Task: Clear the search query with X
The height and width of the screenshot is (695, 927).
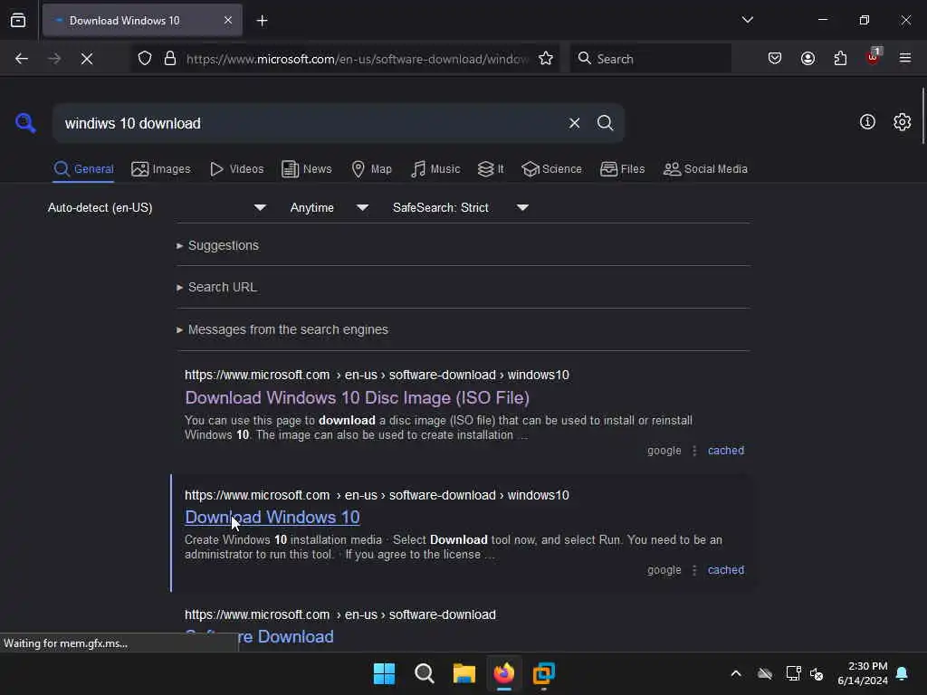Action: coord(574,123)
